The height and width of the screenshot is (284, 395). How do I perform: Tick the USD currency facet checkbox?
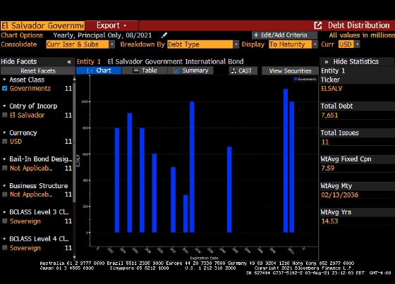[x=4, y=142]
